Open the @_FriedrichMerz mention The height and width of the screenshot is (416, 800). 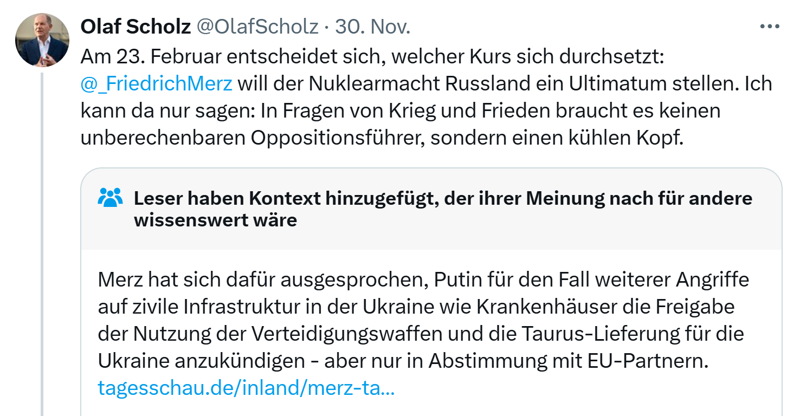[156, 83]
